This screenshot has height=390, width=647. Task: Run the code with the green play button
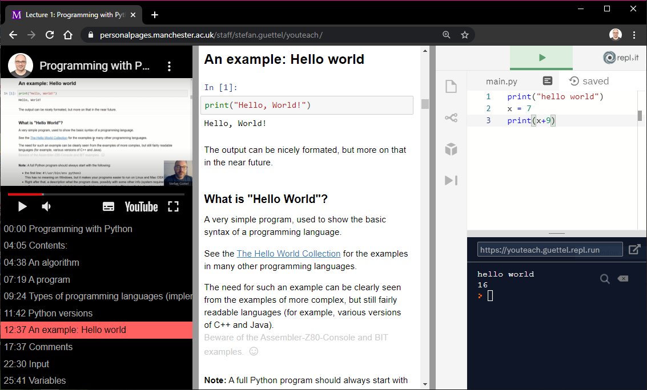tap(541, 58)
